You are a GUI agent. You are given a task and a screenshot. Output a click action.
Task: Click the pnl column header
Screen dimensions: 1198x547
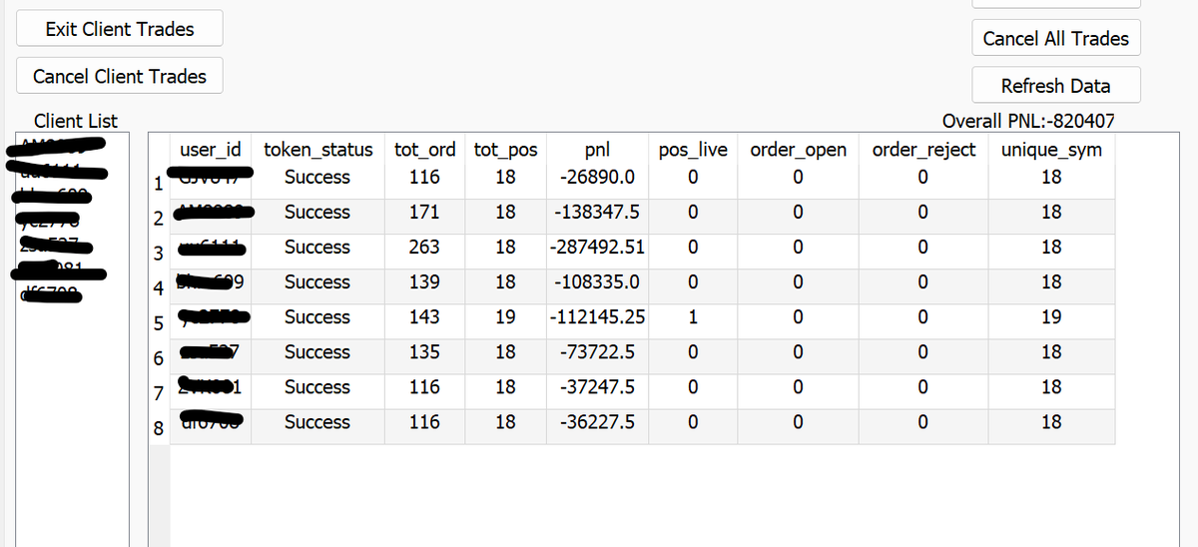pyautogui.click(x=596, y=150)
